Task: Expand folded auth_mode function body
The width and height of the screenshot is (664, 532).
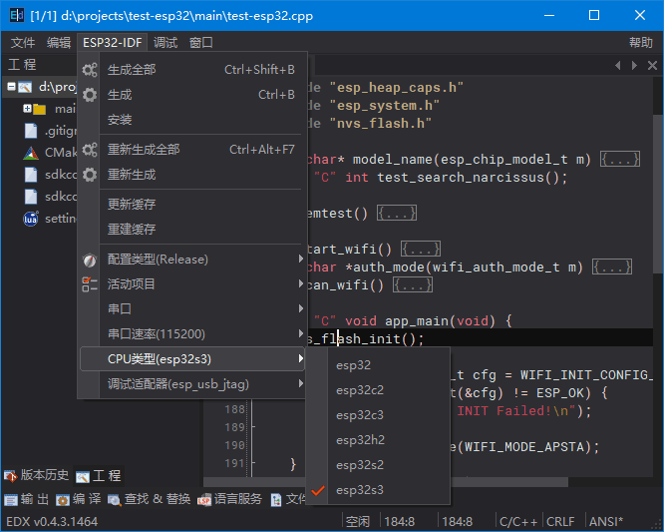Action: tap(612, 267)
